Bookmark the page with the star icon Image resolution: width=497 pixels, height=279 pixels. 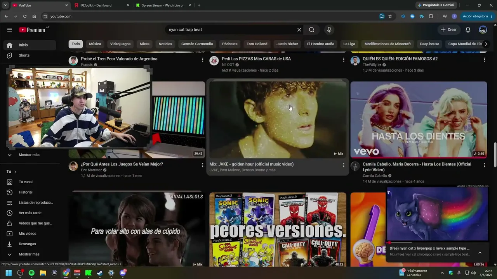[x=390, y=16]
